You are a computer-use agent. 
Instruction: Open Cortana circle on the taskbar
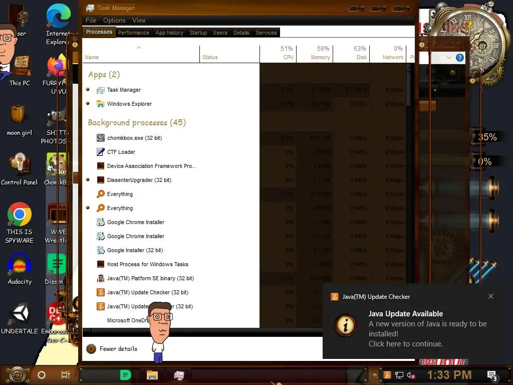(42, 375)
